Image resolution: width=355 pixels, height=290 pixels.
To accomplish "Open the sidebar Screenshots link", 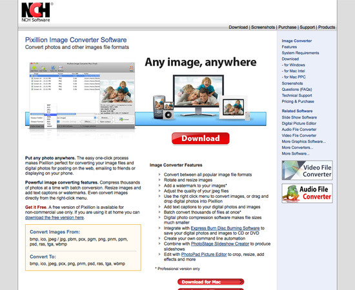I will pyautogui.click(x=292, y=83).
